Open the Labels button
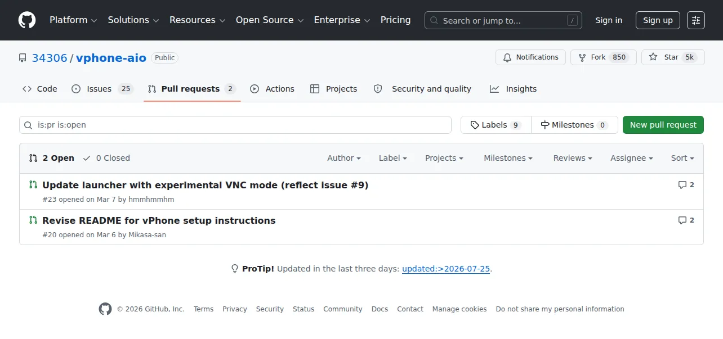 [x=496, y=125]
